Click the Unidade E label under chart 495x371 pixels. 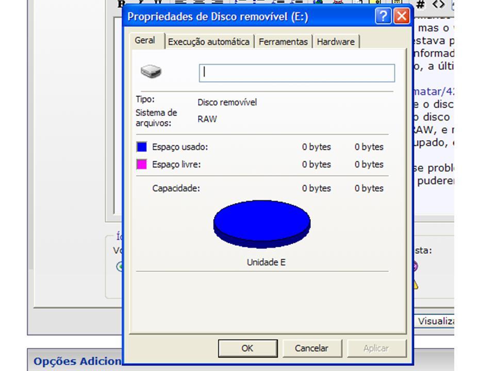266,262
